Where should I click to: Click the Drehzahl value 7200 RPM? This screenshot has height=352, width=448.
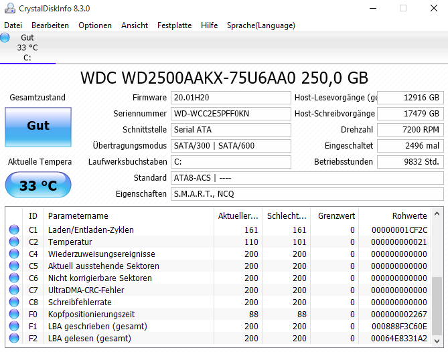(x=410, y=130)
